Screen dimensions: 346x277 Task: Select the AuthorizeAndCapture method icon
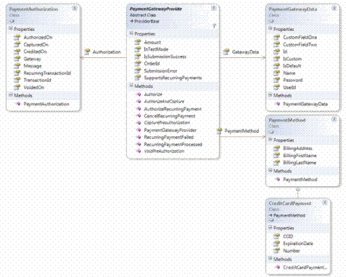139,101
